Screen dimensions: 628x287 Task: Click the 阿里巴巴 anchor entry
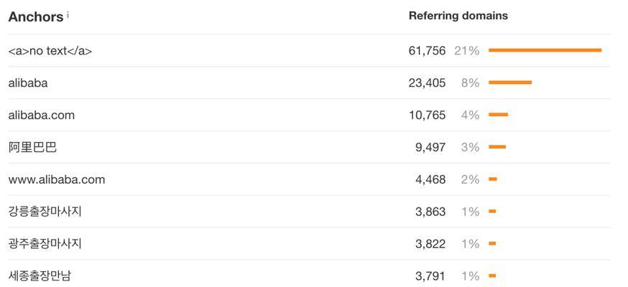(32, 147)
